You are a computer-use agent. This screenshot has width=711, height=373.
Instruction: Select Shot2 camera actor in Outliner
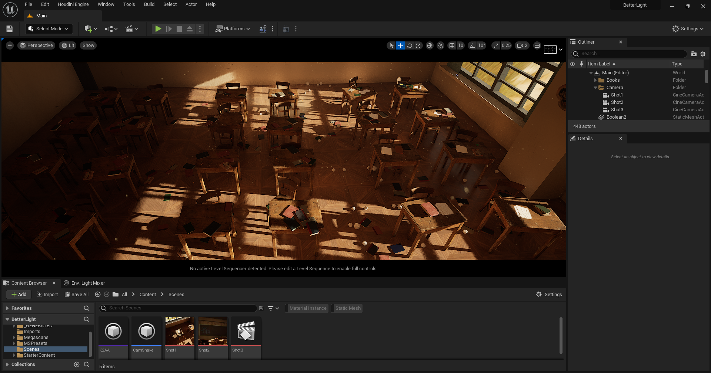tap(617, 102)
